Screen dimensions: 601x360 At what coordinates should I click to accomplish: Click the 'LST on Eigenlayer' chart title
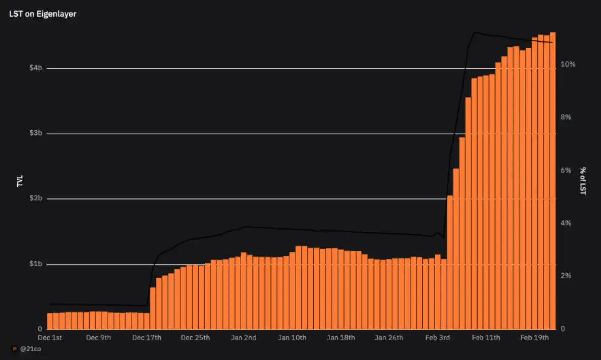(x=43, y=14)
